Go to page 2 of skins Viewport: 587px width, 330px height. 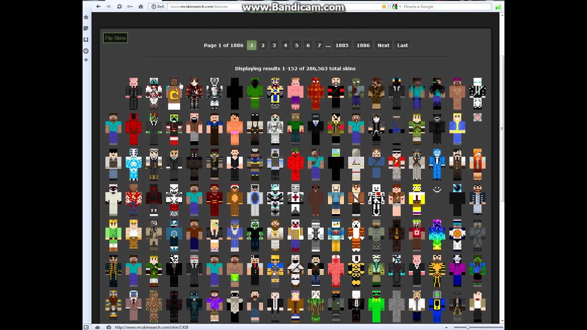(x=263, y=45)
